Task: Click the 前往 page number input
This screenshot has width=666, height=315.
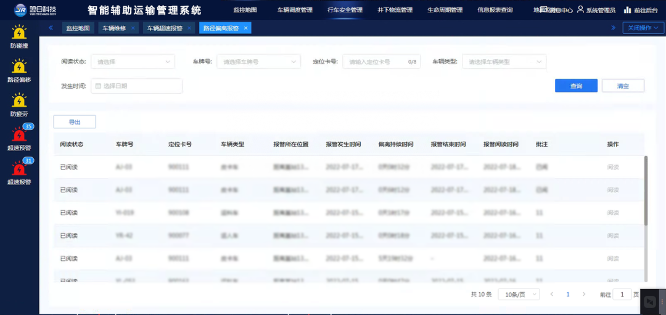Action: (x=622, y=294)
